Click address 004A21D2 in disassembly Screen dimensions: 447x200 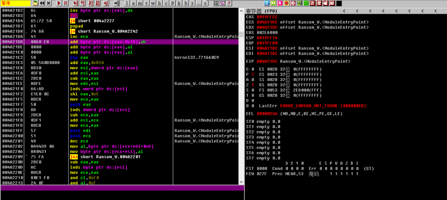(x=12, y=11)
